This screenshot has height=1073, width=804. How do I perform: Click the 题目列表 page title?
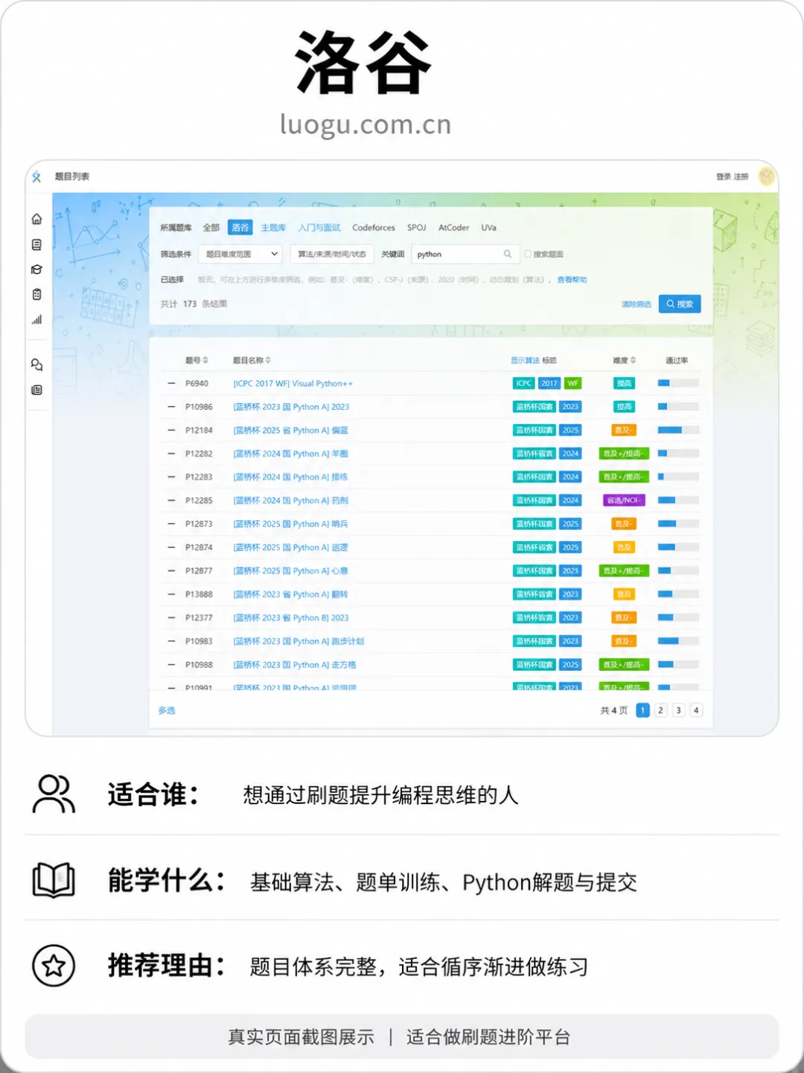pos(72,177)
